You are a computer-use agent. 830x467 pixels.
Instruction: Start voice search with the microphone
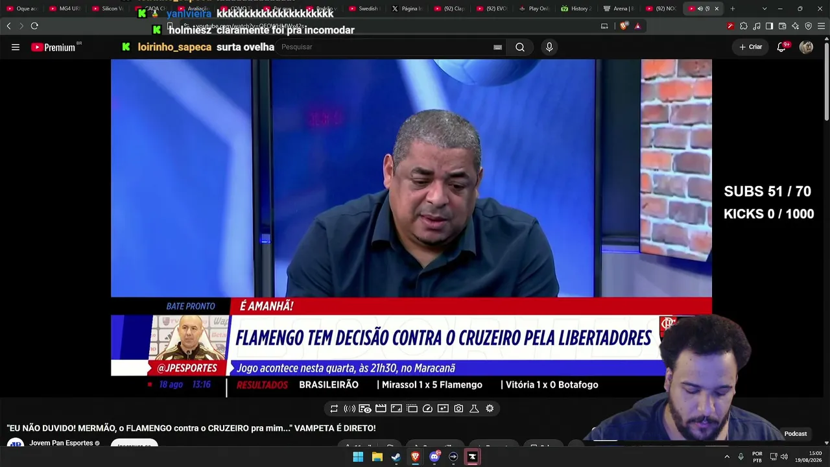click(549, 47)
